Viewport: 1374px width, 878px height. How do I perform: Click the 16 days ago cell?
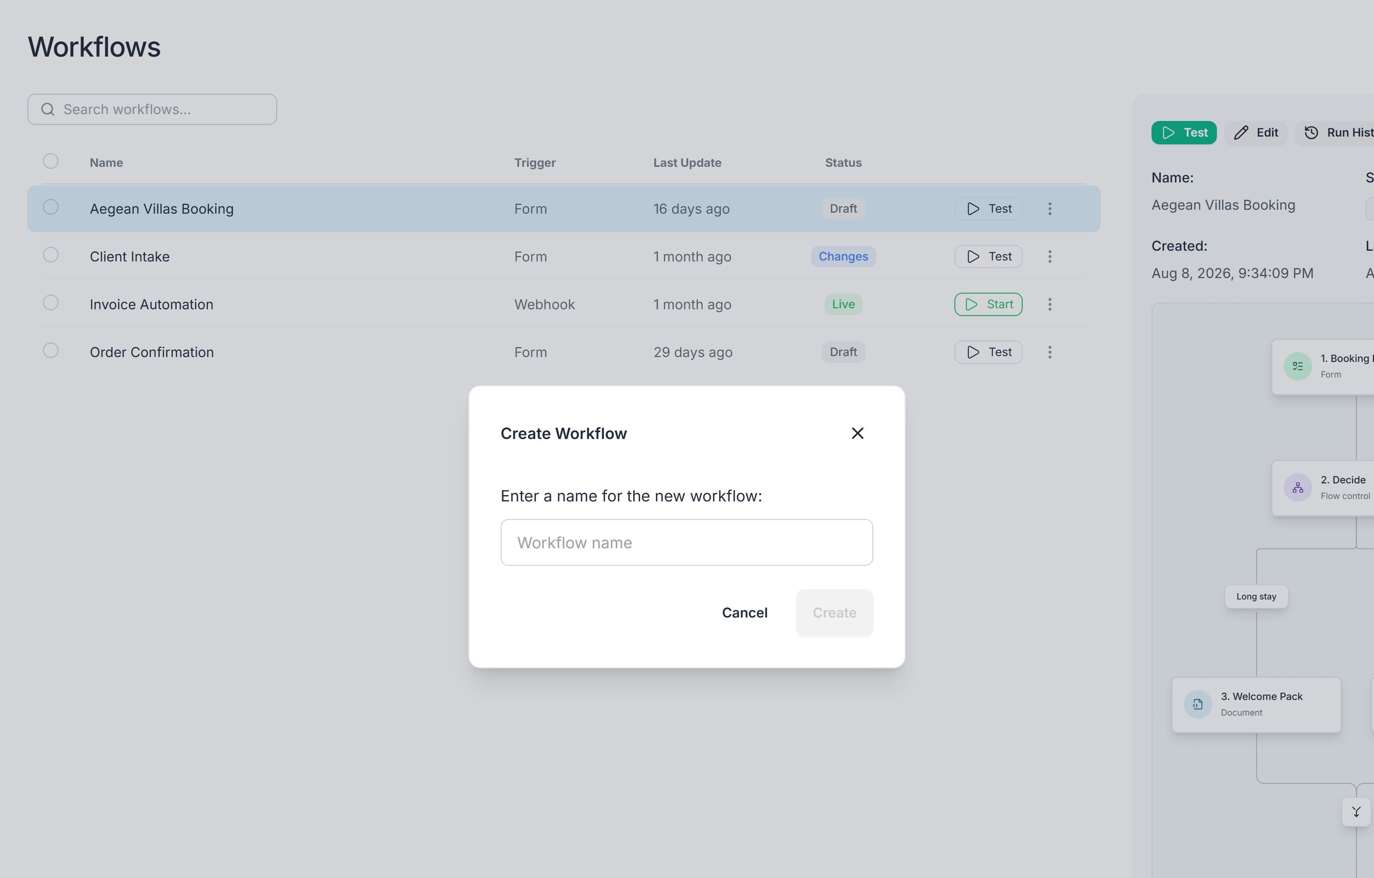(x=691, y=208)
